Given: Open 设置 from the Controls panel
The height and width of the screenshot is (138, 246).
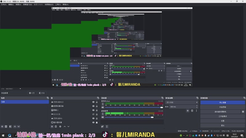Looking at the screenshot, I should (222, 121).
